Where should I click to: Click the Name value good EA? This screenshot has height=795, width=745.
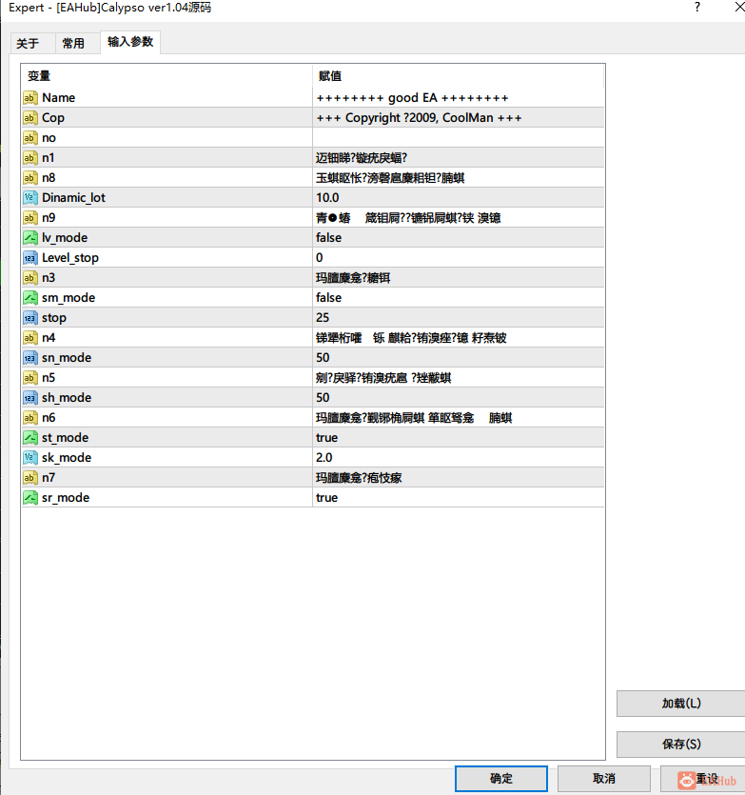[412, 98]
